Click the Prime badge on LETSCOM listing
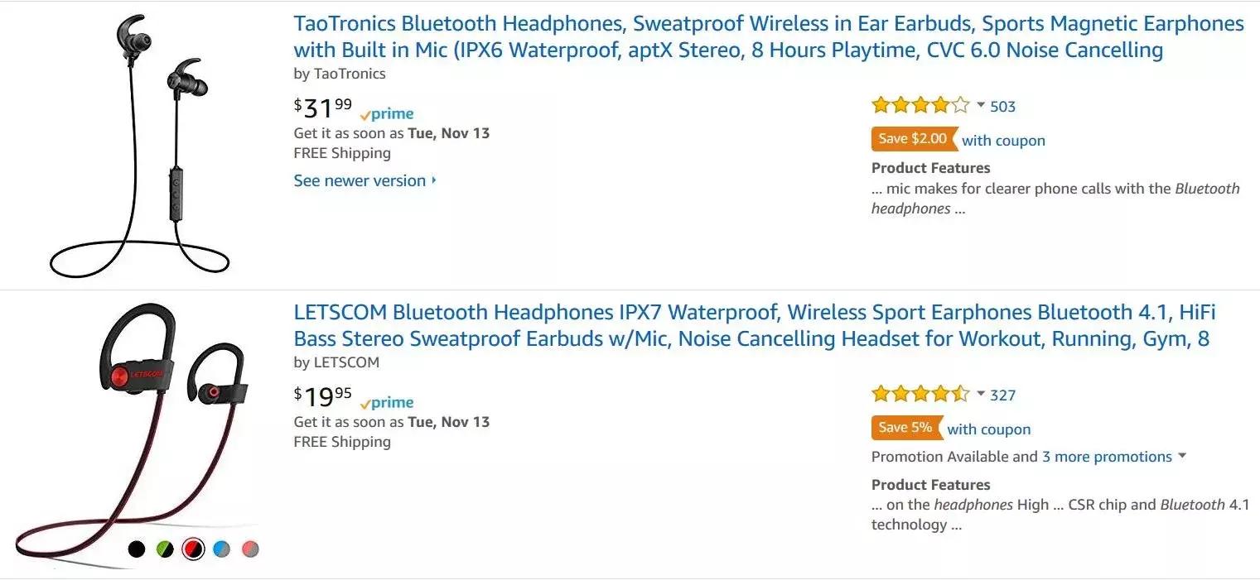The height and width of the screenshot is (580, 1260). coord(386,401)
